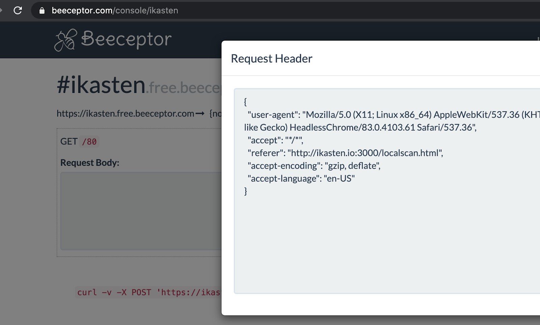Click the HeadlessChrome/83.0.4103.61 line
Image resolution: width=540 pixels, height=325 pixels.
(x=360, y=128)
